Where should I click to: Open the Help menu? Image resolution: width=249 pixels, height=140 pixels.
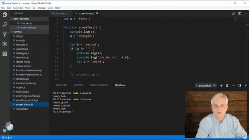point(58,8)
